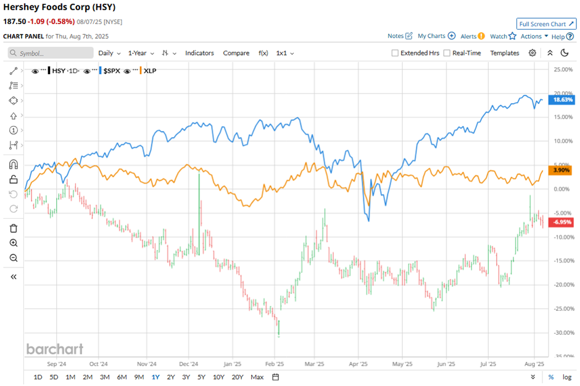Select the 10Y range button
The width and height of the screenshot is (580, 386).
(x=218, y=377)
